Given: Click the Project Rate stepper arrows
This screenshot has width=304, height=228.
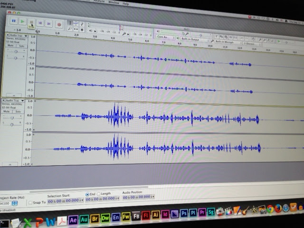Looking at the screenshot, I should pos(15,203).
